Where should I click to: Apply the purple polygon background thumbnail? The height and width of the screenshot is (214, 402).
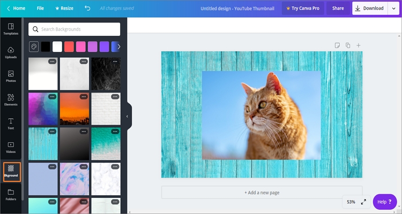43,109
